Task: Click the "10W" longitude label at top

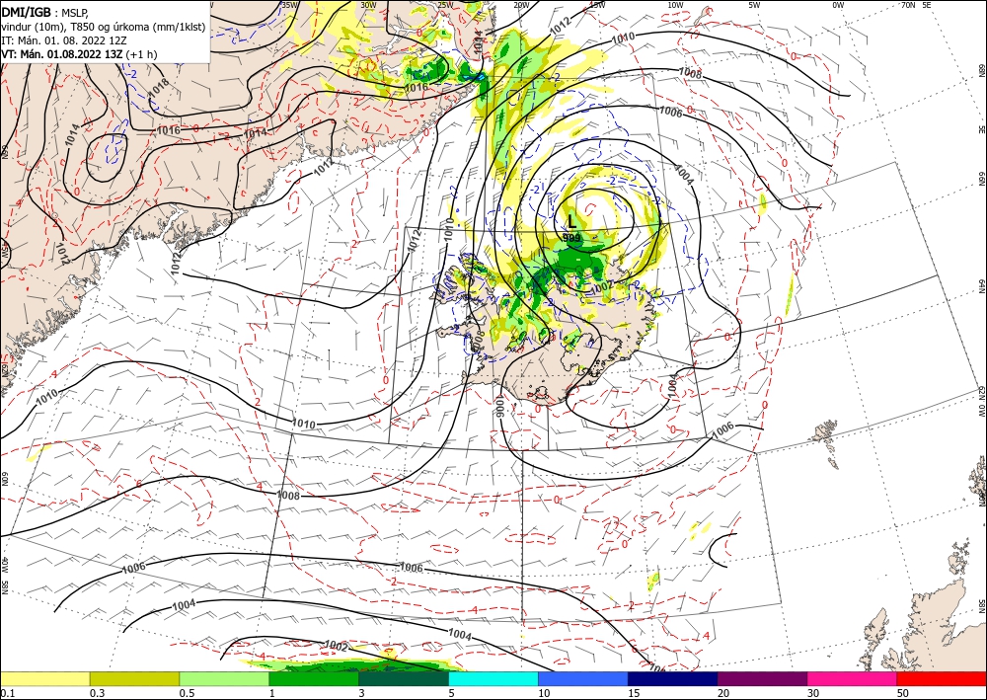Action: pos(675,5)
